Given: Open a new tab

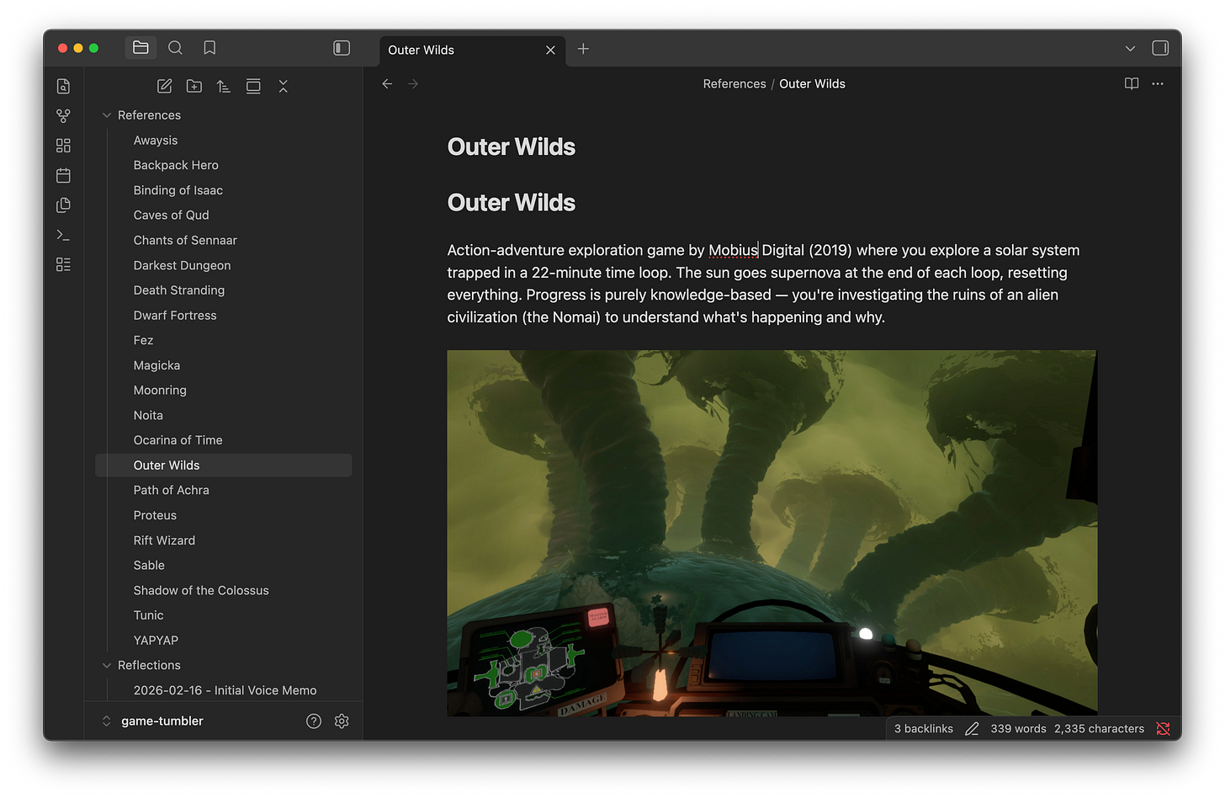Looking at the screenshot, I should (x=583, y=49).
